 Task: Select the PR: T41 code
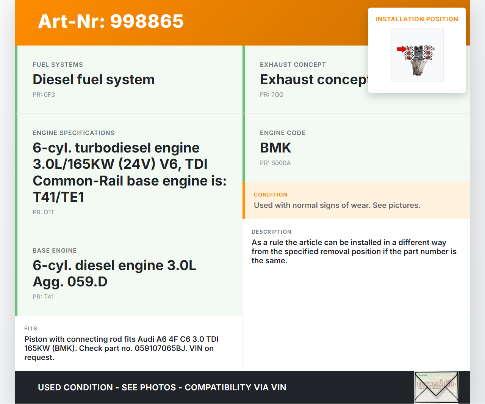[x=43, y=297]
